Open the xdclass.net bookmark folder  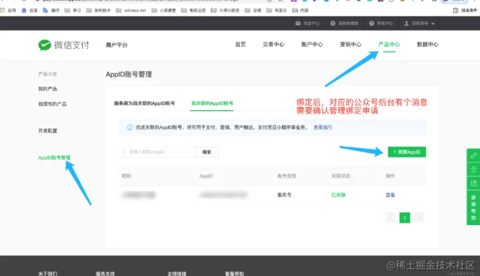coord(131,10)
